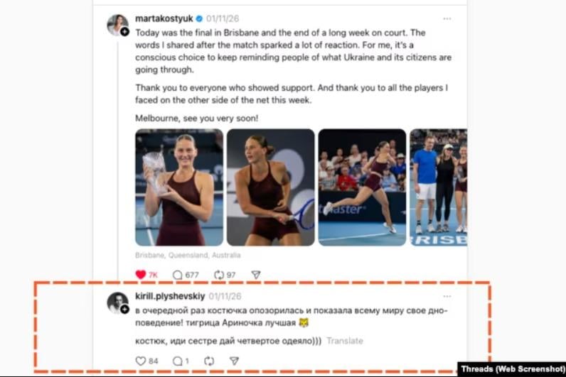Open more options menu on kirill.plyshevskiy's reply
566x377 pixels.
pyautogui.click(x=447, y=296)
